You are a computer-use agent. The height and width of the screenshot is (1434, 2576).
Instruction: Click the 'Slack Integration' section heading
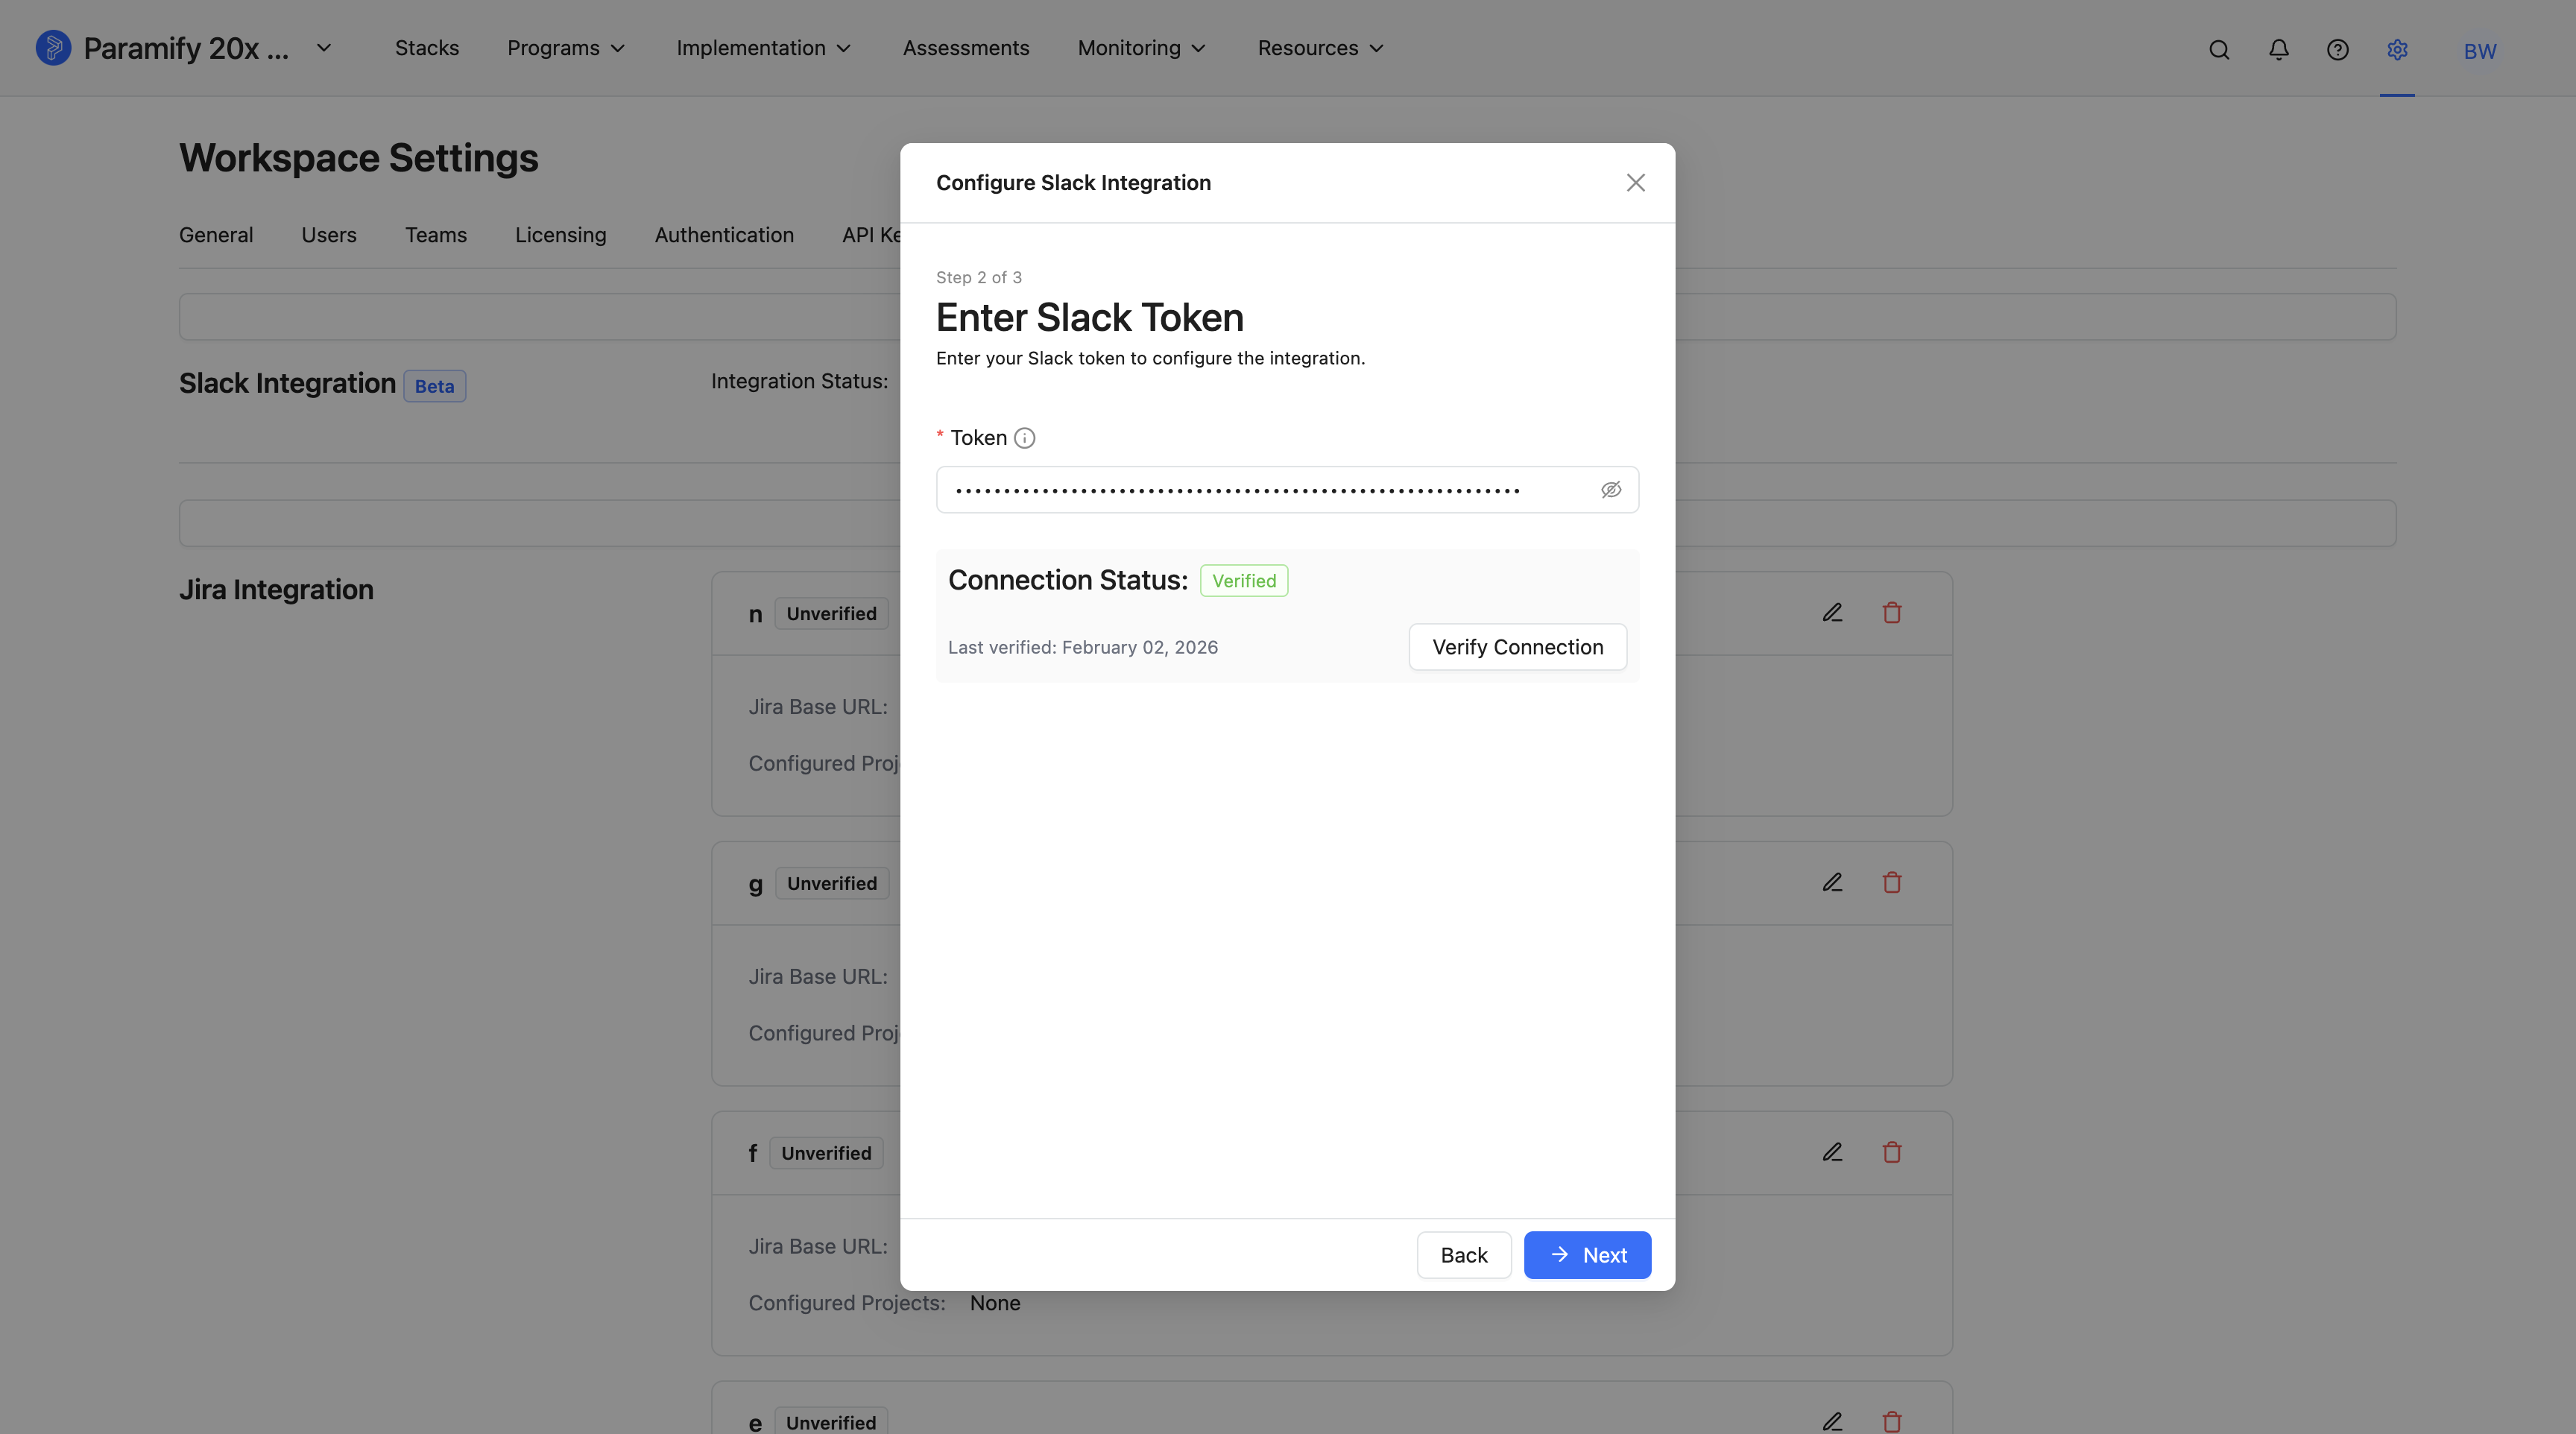pos(287,383)
